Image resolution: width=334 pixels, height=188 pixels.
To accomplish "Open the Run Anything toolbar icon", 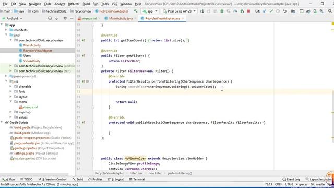I will click(x=302, y=11).
